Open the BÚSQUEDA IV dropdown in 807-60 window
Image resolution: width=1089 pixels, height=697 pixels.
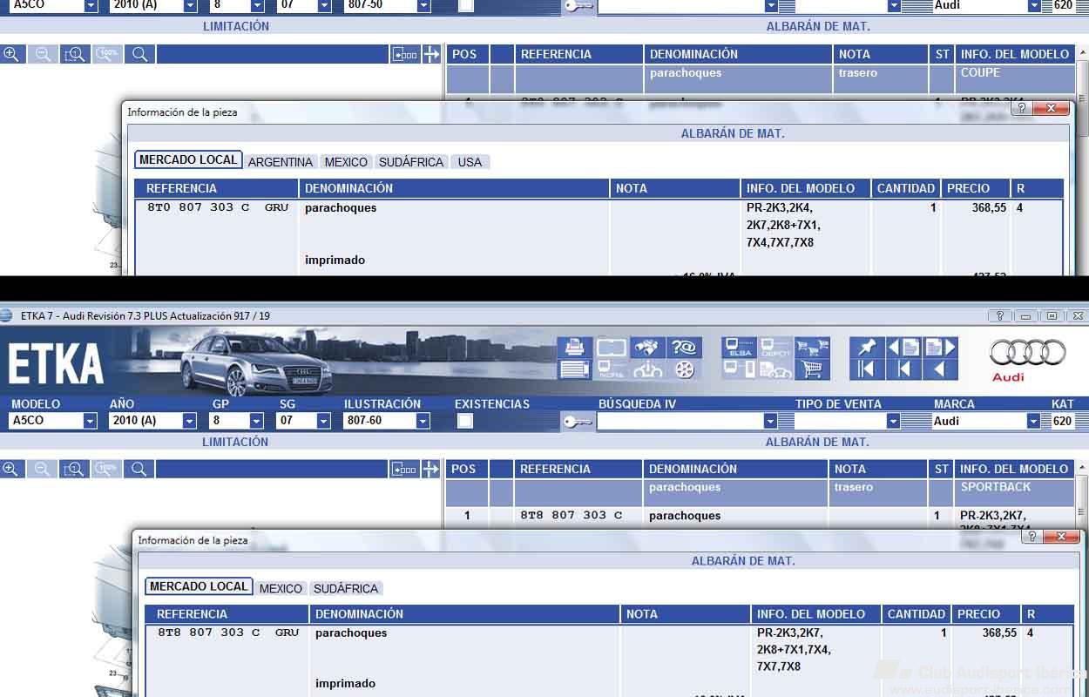point(770,421)
